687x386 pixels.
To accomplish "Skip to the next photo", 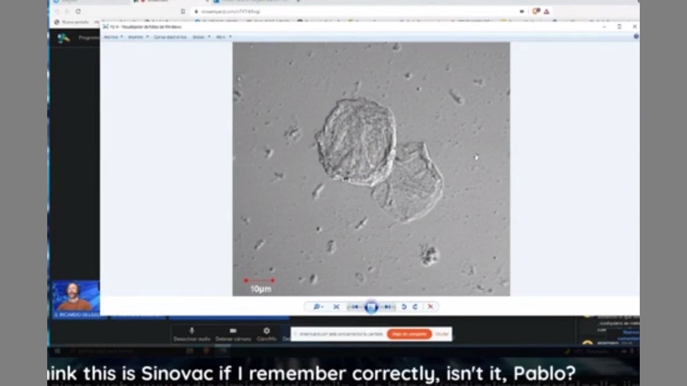I will (387, 307).
